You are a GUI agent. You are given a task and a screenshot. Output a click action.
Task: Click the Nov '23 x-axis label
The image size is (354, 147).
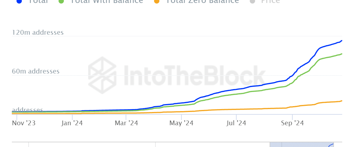coord(24,123)
